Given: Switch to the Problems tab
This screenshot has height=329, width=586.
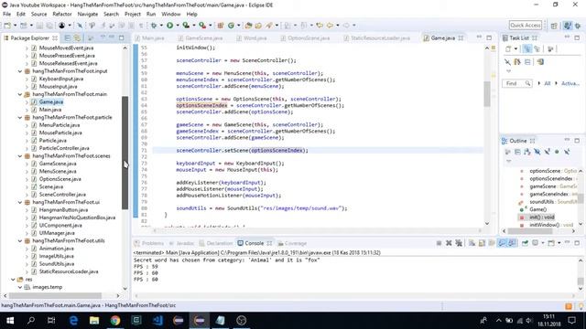Looking at the screenshot, I should [x=148, y=243].
